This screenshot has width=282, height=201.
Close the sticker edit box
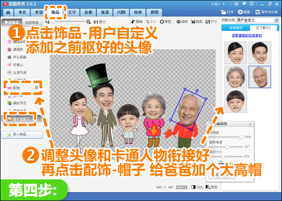point(250,124)
